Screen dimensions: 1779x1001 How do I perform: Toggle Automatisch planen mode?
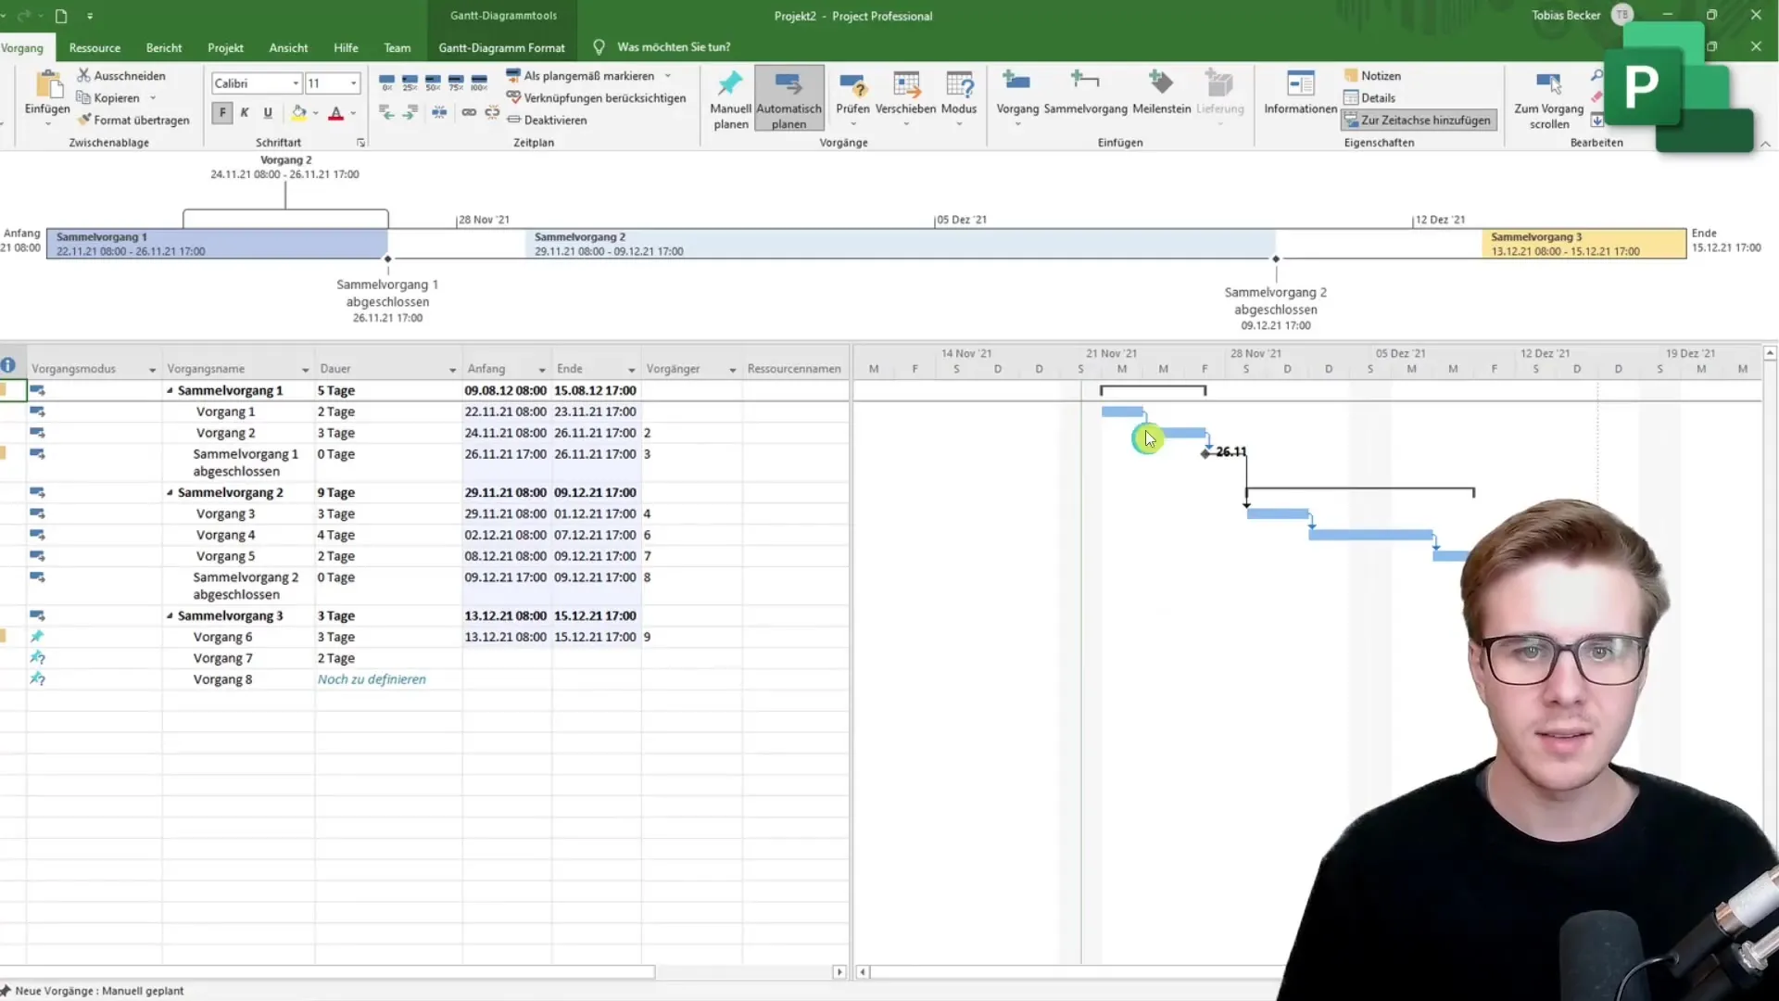click(789, 97)
